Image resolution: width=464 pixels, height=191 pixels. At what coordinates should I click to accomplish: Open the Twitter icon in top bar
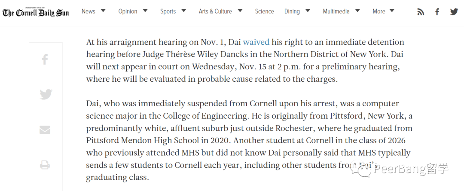(454, 12)
